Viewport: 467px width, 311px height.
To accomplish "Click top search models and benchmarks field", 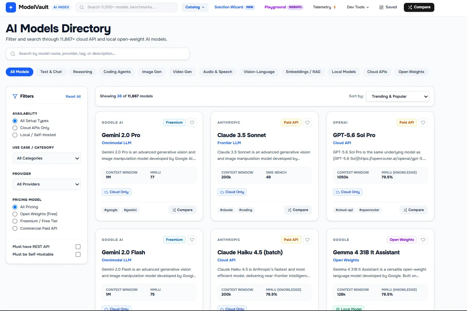I will [127, 7].
